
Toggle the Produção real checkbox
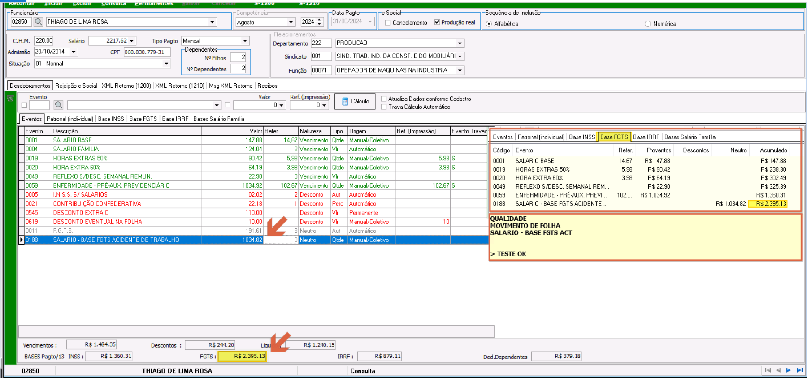437,22
